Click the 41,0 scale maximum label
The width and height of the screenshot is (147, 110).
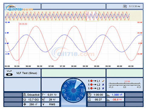tap(139, 87)
